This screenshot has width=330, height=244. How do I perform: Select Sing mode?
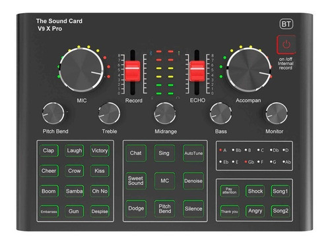tap(164, 153)
